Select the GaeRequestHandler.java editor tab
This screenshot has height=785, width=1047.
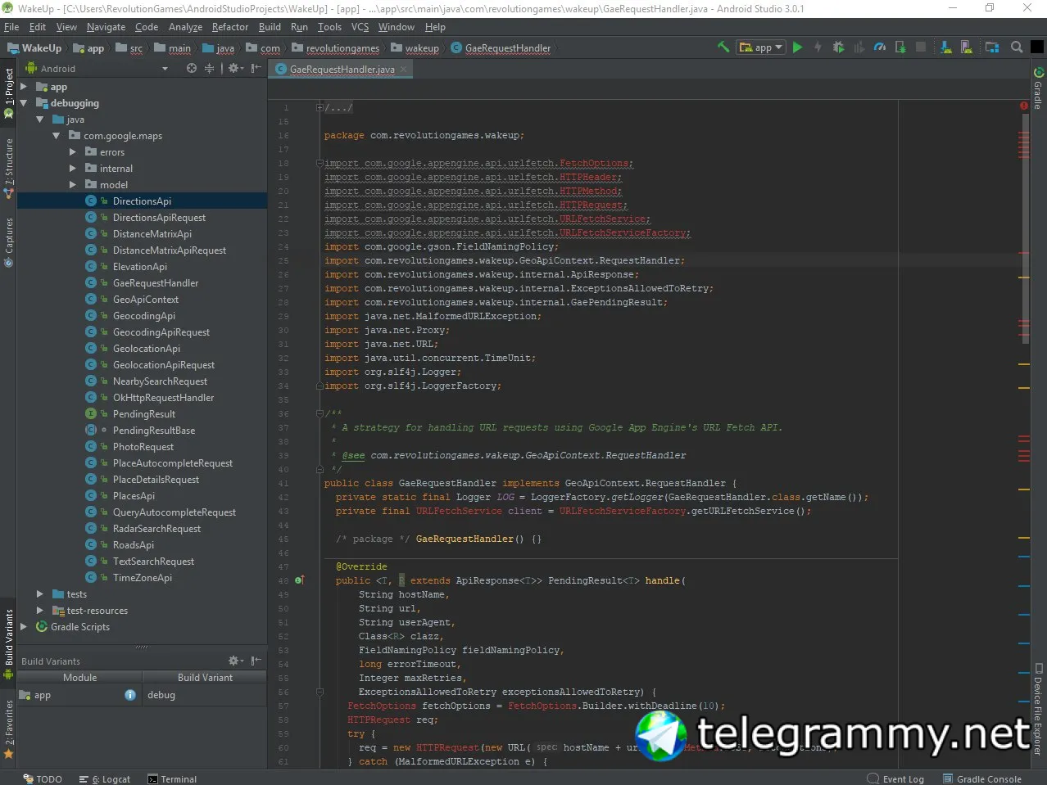[342, 70]
